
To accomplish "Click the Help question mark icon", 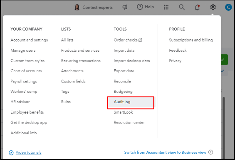I will 140,7.
